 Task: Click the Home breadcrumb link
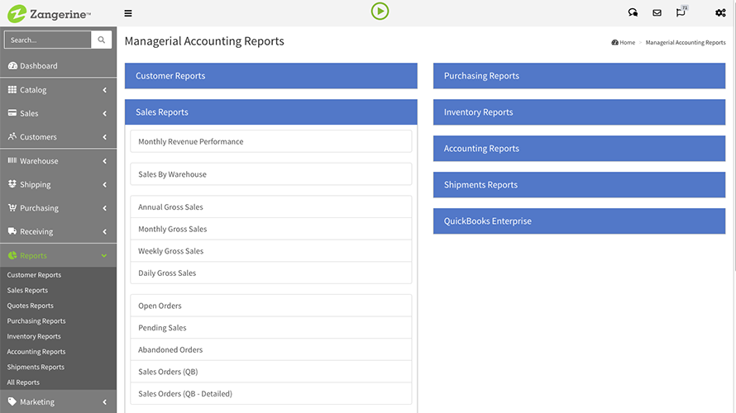pyautogui.click(x=627, y=42)
